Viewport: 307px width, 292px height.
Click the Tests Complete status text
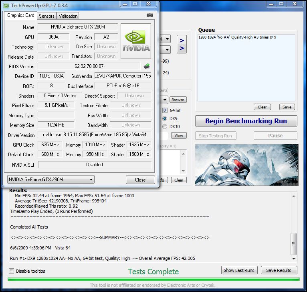tap(153, 272)
